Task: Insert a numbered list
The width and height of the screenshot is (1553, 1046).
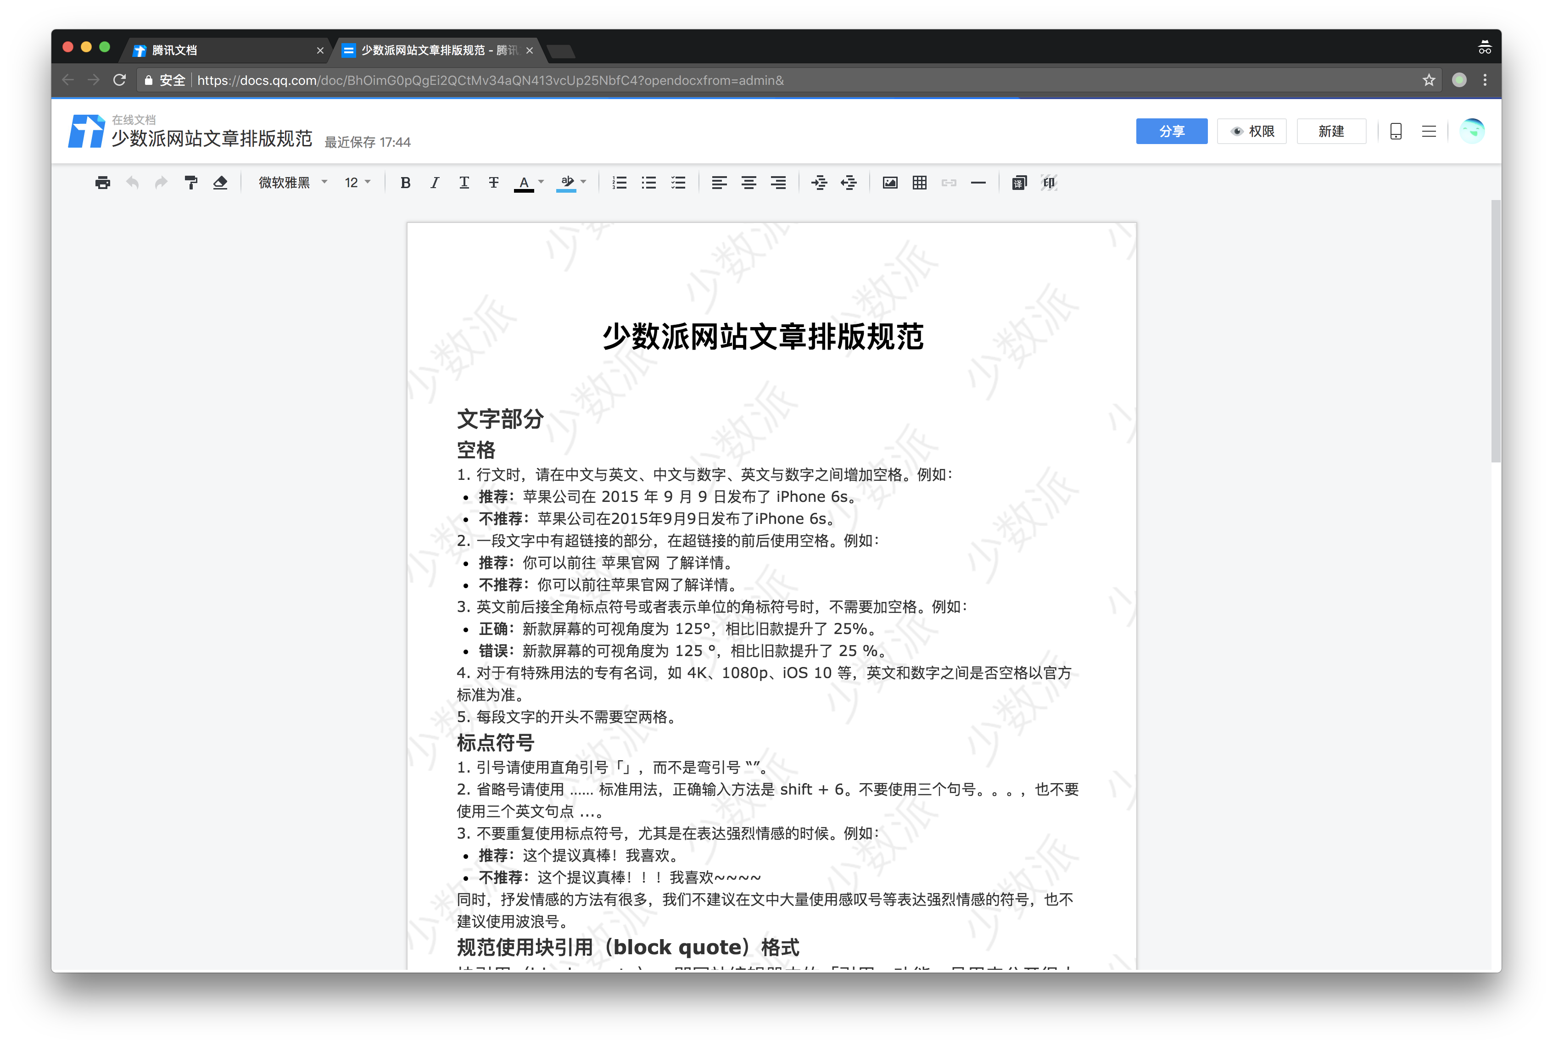Action: [620, 183]
